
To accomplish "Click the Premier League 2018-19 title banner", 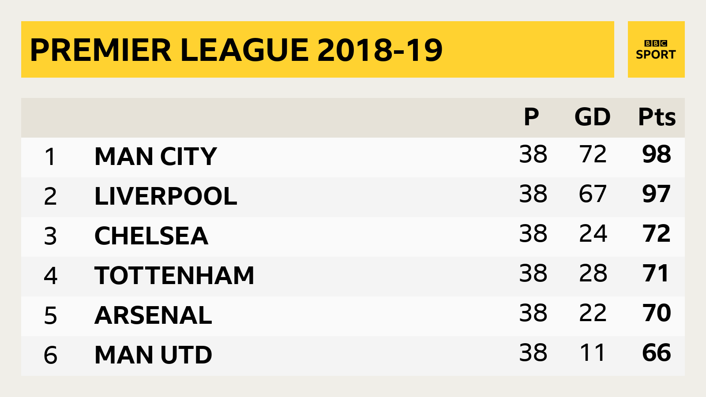I will (x=318, y=49).
